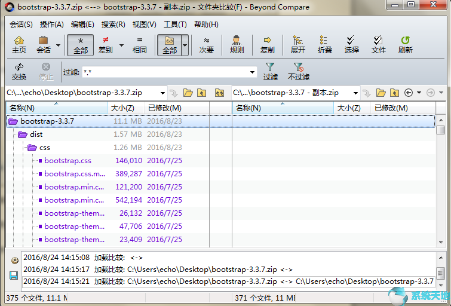Click the 展开 expand-all icon

click(x=297, y=45)
